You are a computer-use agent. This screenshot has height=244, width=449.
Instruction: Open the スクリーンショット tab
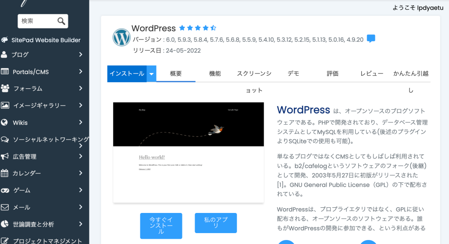(x=254, y=82)
